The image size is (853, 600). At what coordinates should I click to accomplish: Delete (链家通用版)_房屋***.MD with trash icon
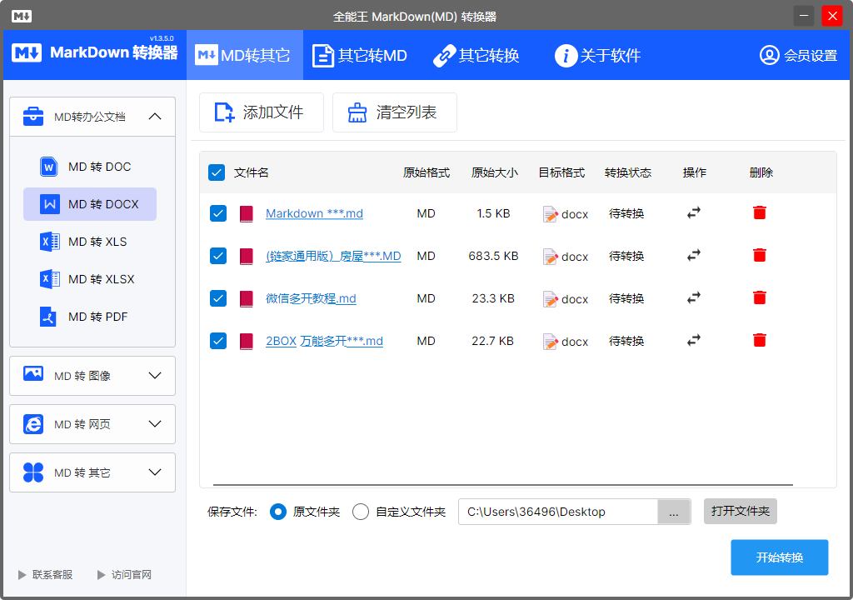click(760, 255)
